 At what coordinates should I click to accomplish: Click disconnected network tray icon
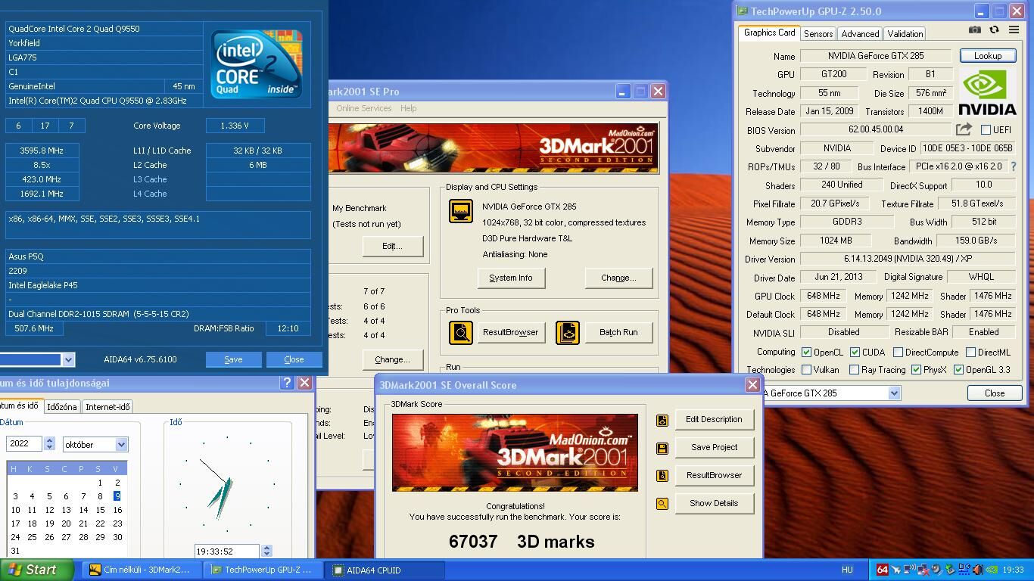pos(923,570)
